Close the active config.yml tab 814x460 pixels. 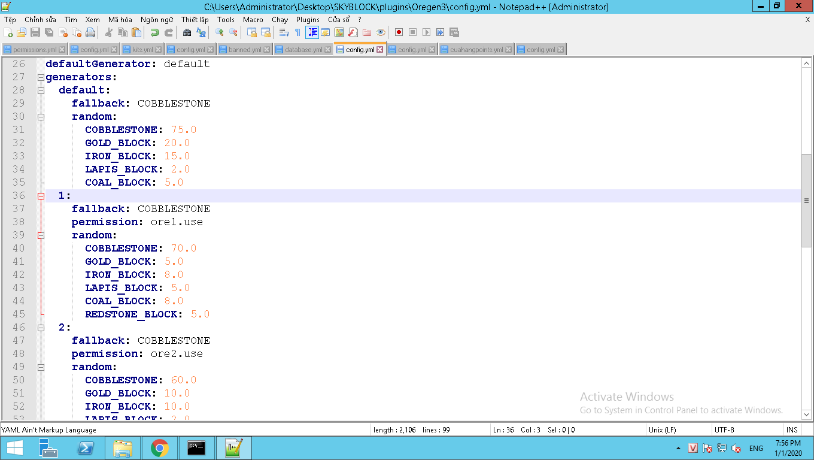[379, 50]
